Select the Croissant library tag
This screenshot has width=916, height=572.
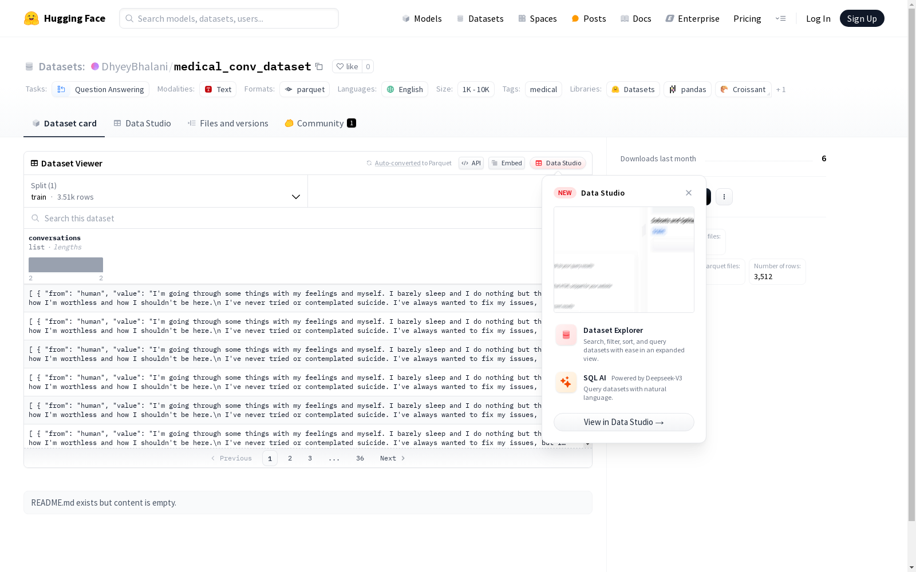click(743, 89)
